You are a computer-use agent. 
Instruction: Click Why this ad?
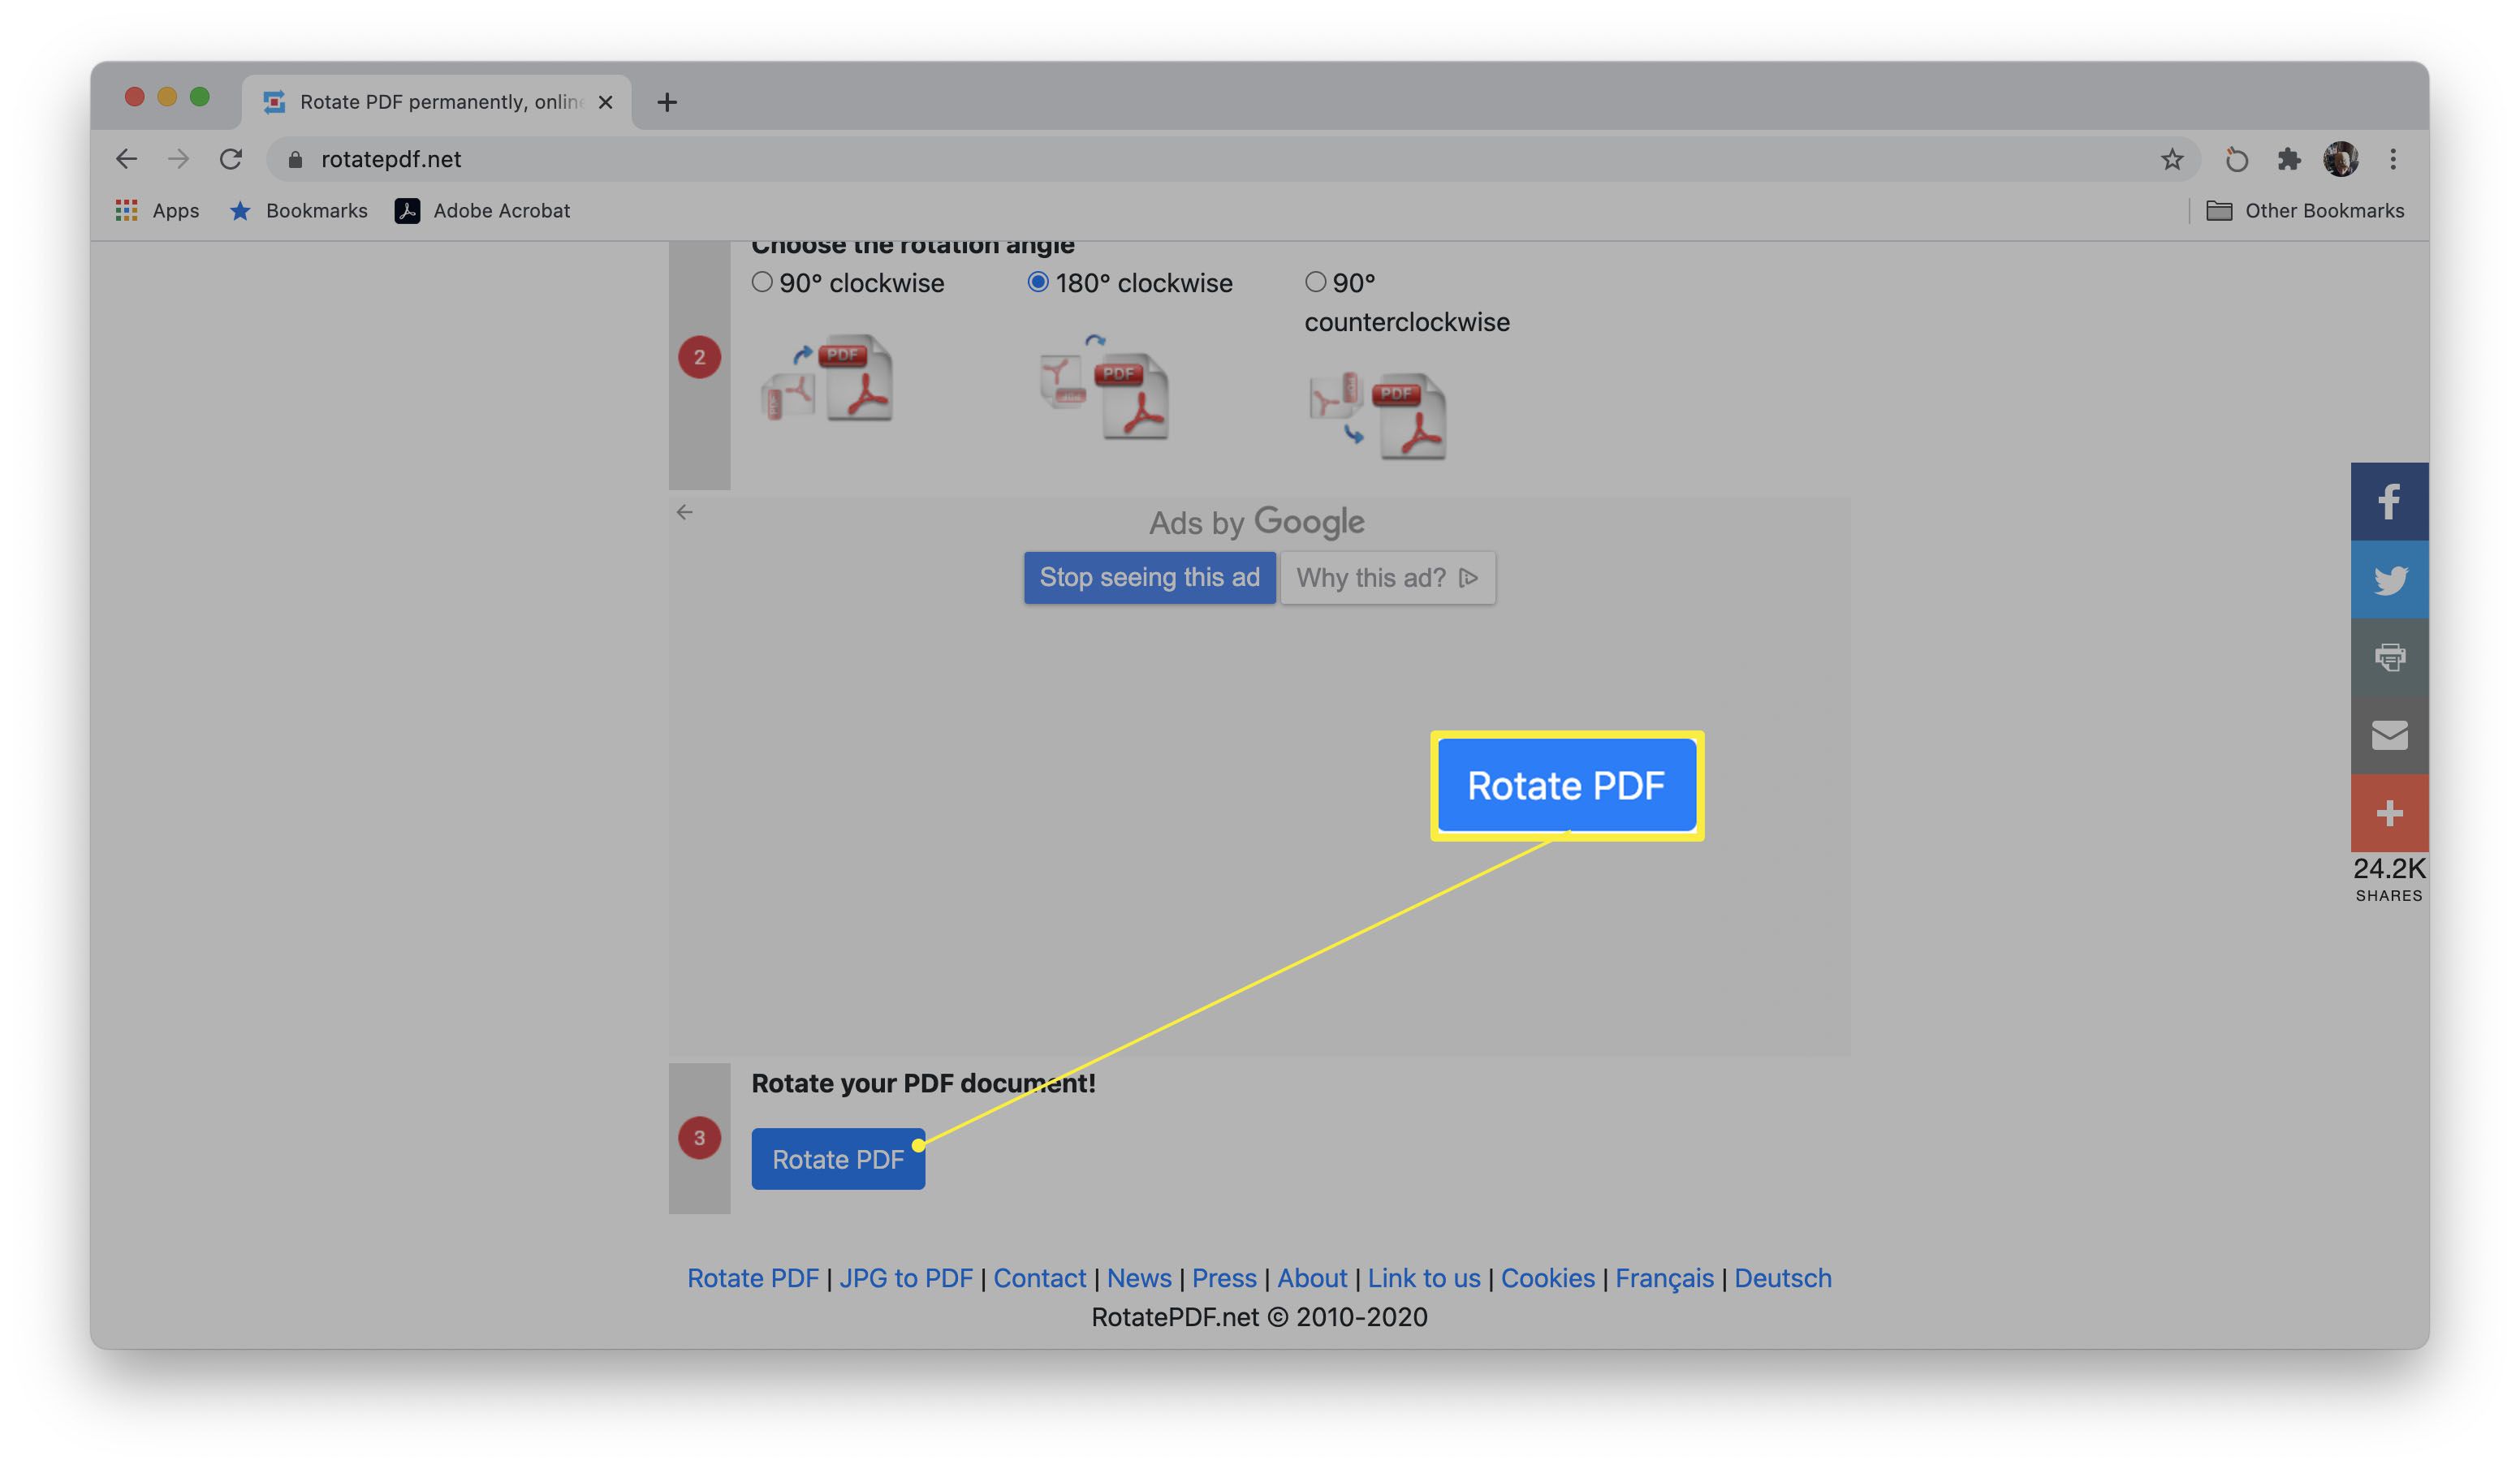[x=1388, y=578]
